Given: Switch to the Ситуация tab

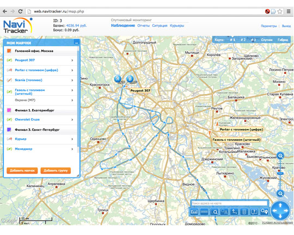Looking at the screenshot, I should pyautogui.click(x=160, y=26).
